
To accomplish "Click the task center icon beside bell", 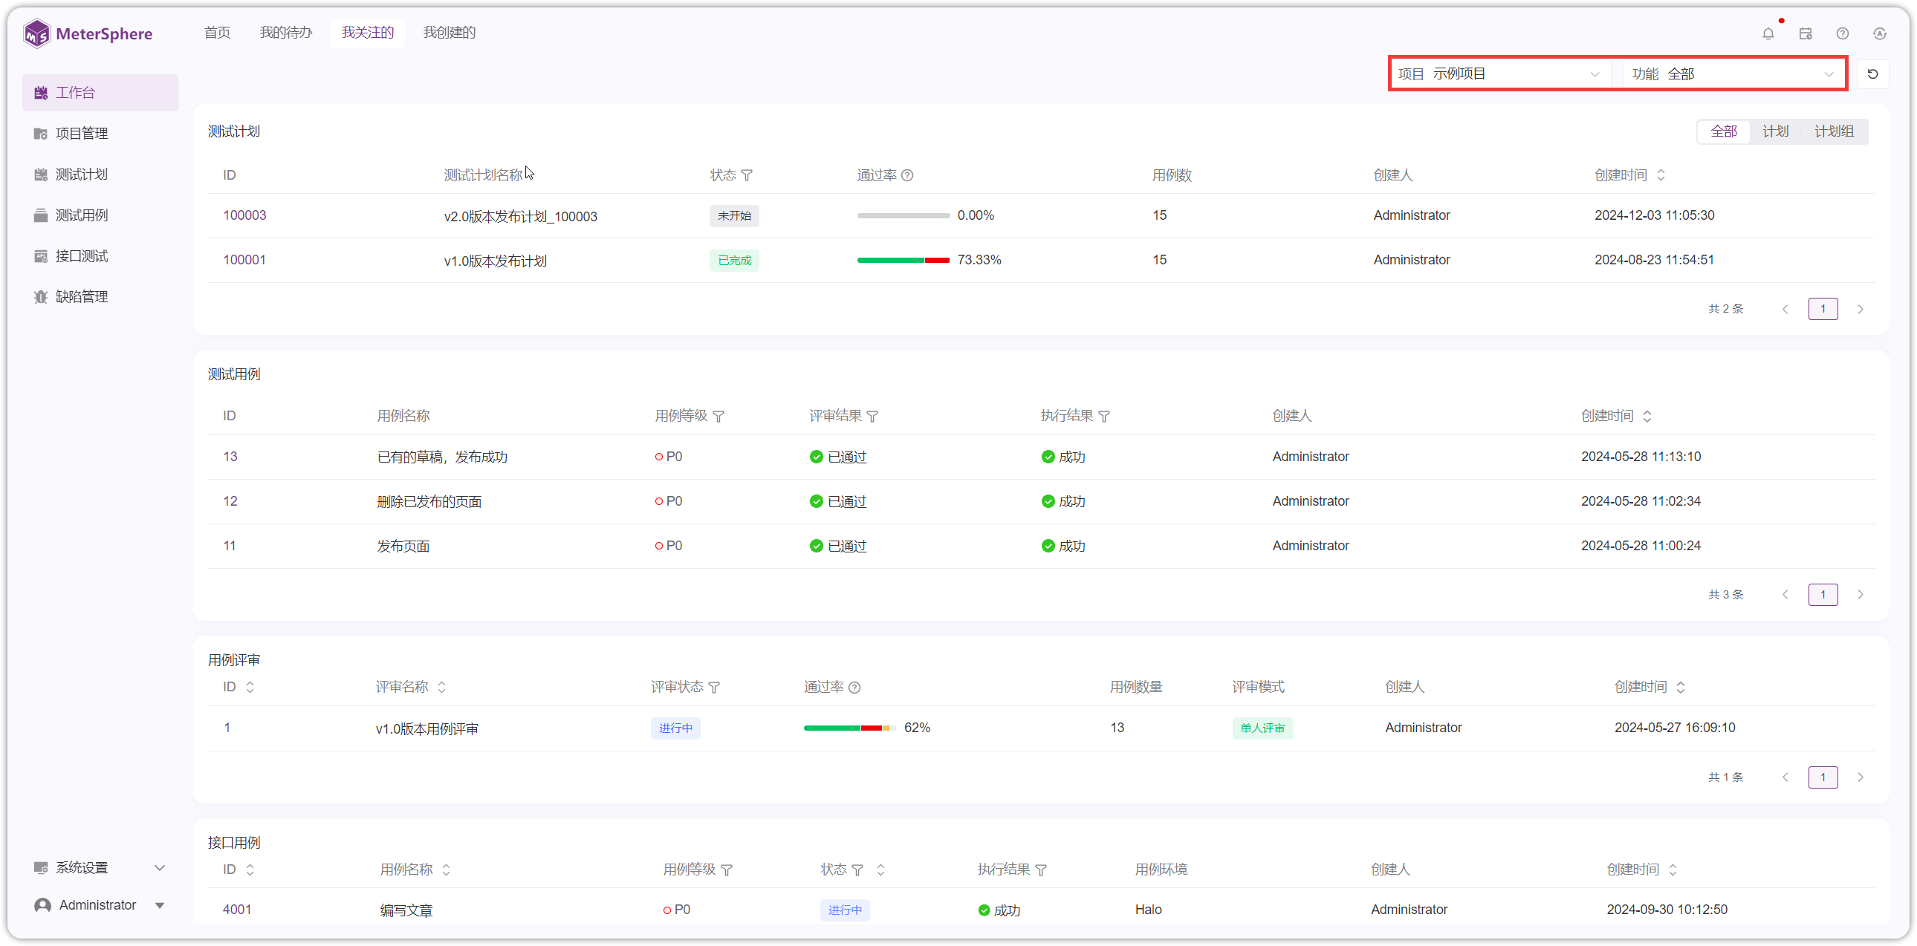I will 1806,33.
